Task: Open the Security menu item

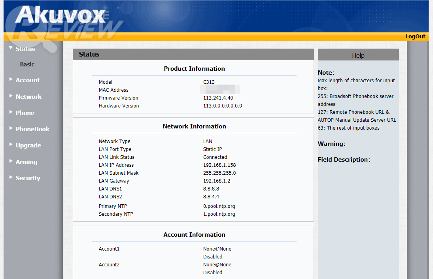Action: [28, 178]
